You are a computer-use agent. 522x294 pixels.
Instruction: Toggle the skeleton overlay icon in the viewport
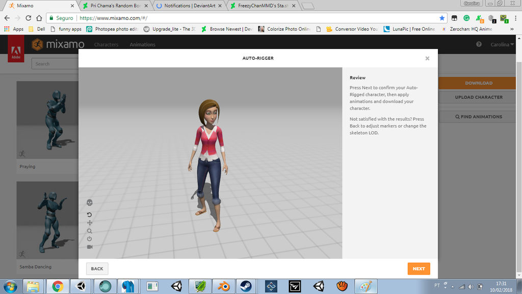click(89, 202)
